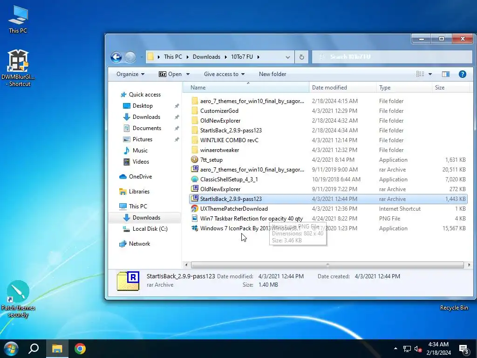Select OneDrive in the navigation pane

point(136,177)
